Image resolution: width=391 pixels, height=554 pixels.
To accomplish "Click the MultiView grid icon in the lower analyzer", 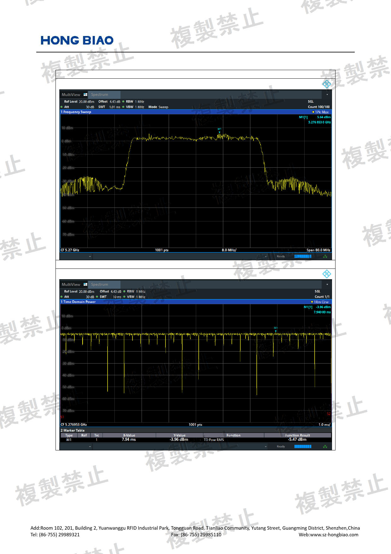I will [85, 284].
